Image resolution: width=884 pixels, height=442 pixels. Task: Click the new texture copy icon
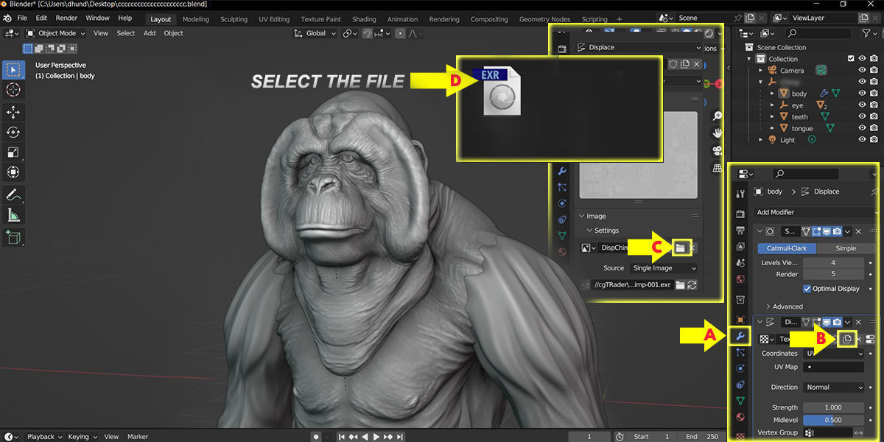coord(847,338)
